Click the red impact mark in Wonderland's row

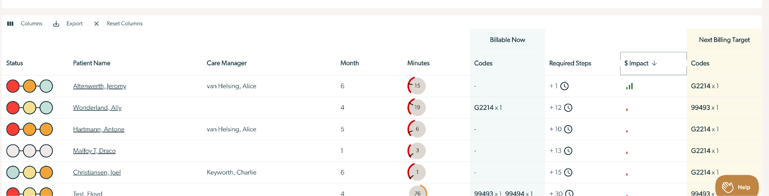pos(627,110)
